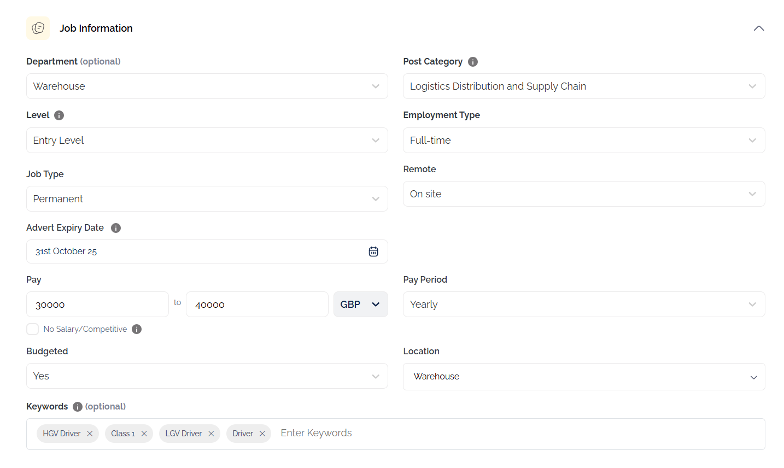The width and height of the screenshot is (784, 468).
Task: Open the calendar date picker
Action: pos(373,251)
